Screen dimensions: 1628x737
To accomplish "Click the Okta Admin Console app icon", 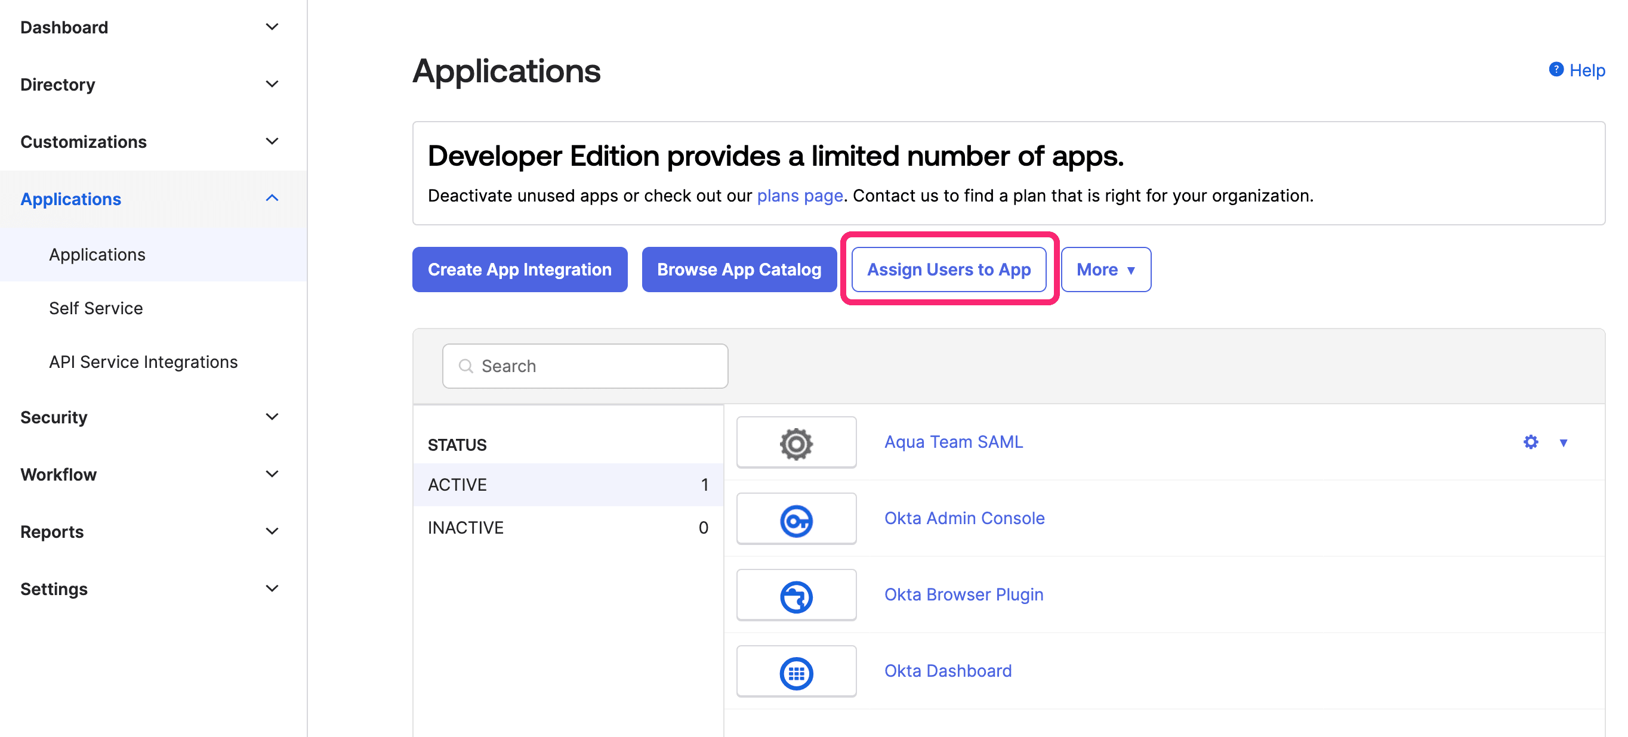I will pyautogui.click(x=795, y=518).
